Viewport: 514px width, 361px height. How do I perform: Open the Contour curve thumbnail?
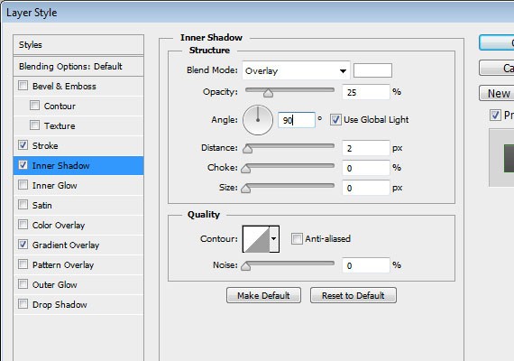tap(256, 239)
